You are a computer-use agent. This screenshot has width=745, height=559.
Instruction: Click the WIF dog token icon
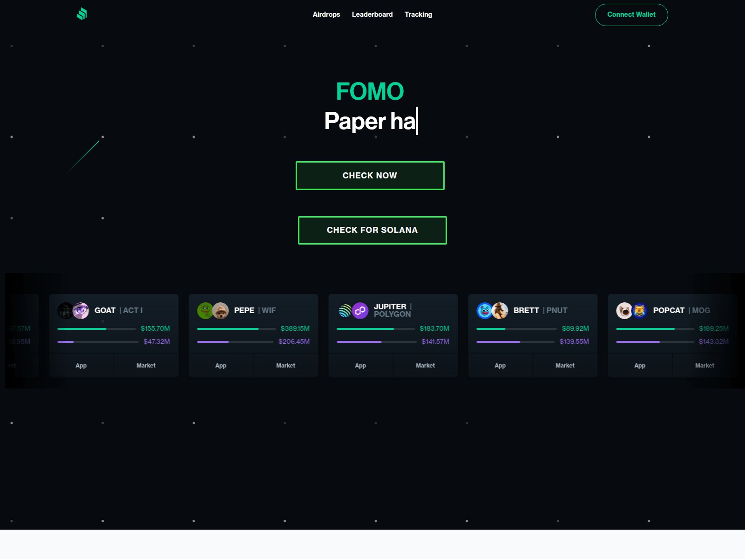pos(221,310)
